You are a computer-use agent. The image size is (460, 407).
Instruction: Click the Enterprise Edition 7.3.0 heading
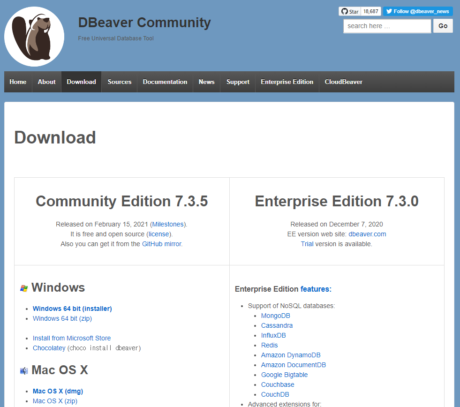point(337,201)
